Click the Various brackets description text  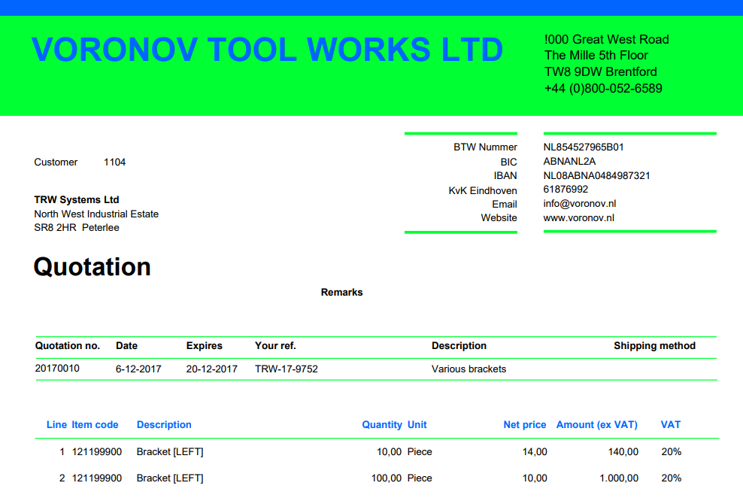(469, 369)
